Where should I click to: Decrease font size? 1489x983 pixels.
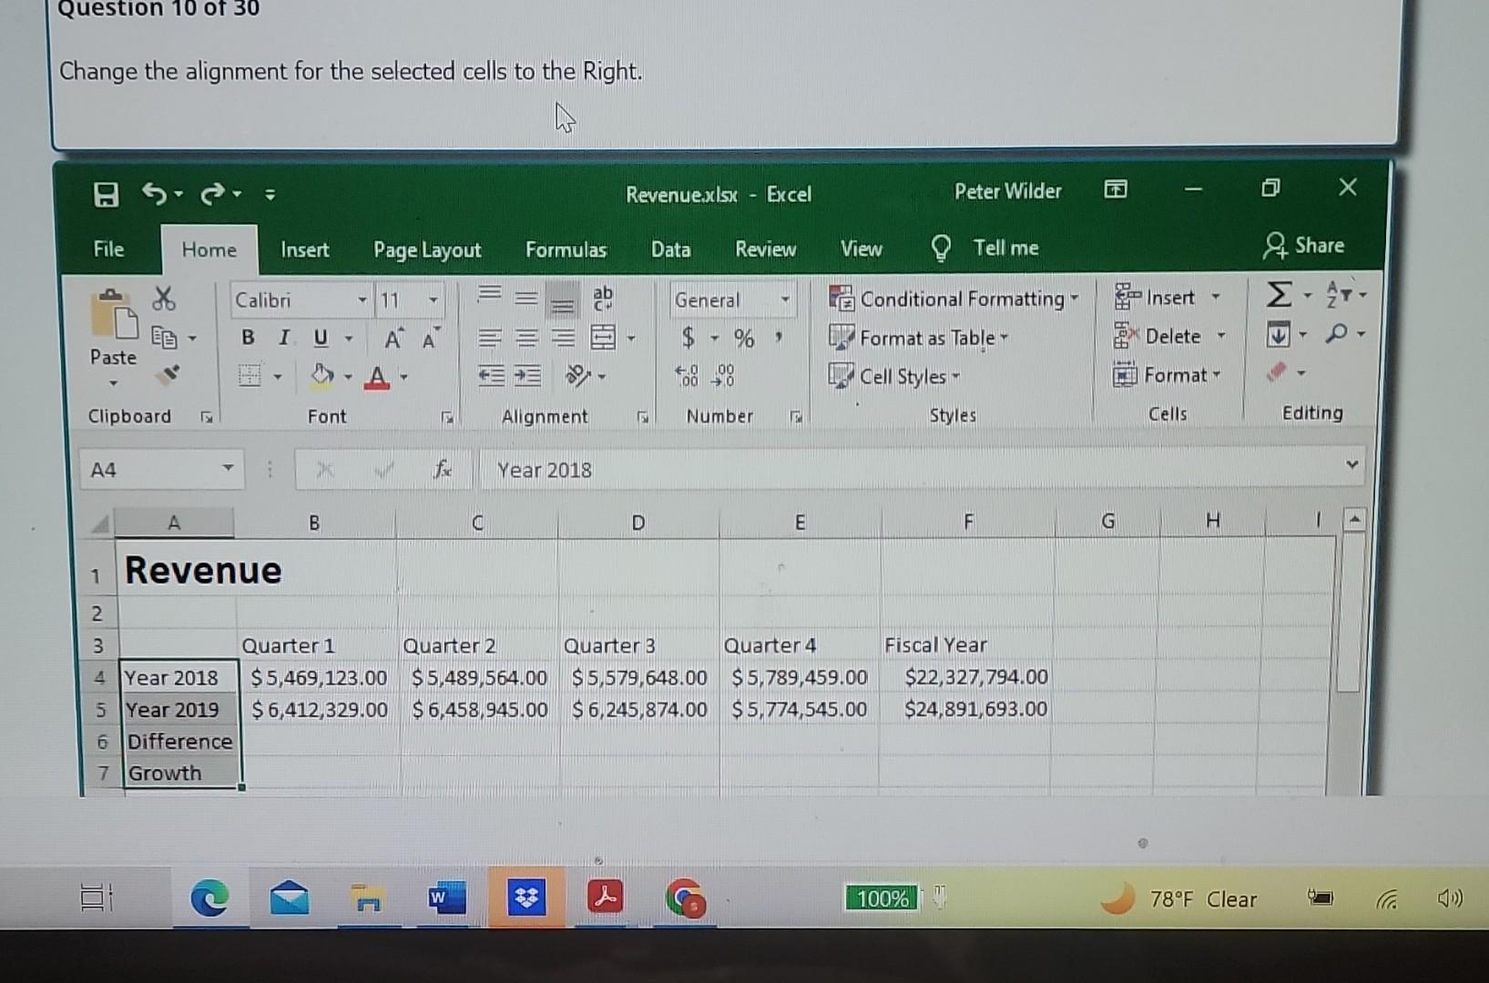click(x=430, y=339)
